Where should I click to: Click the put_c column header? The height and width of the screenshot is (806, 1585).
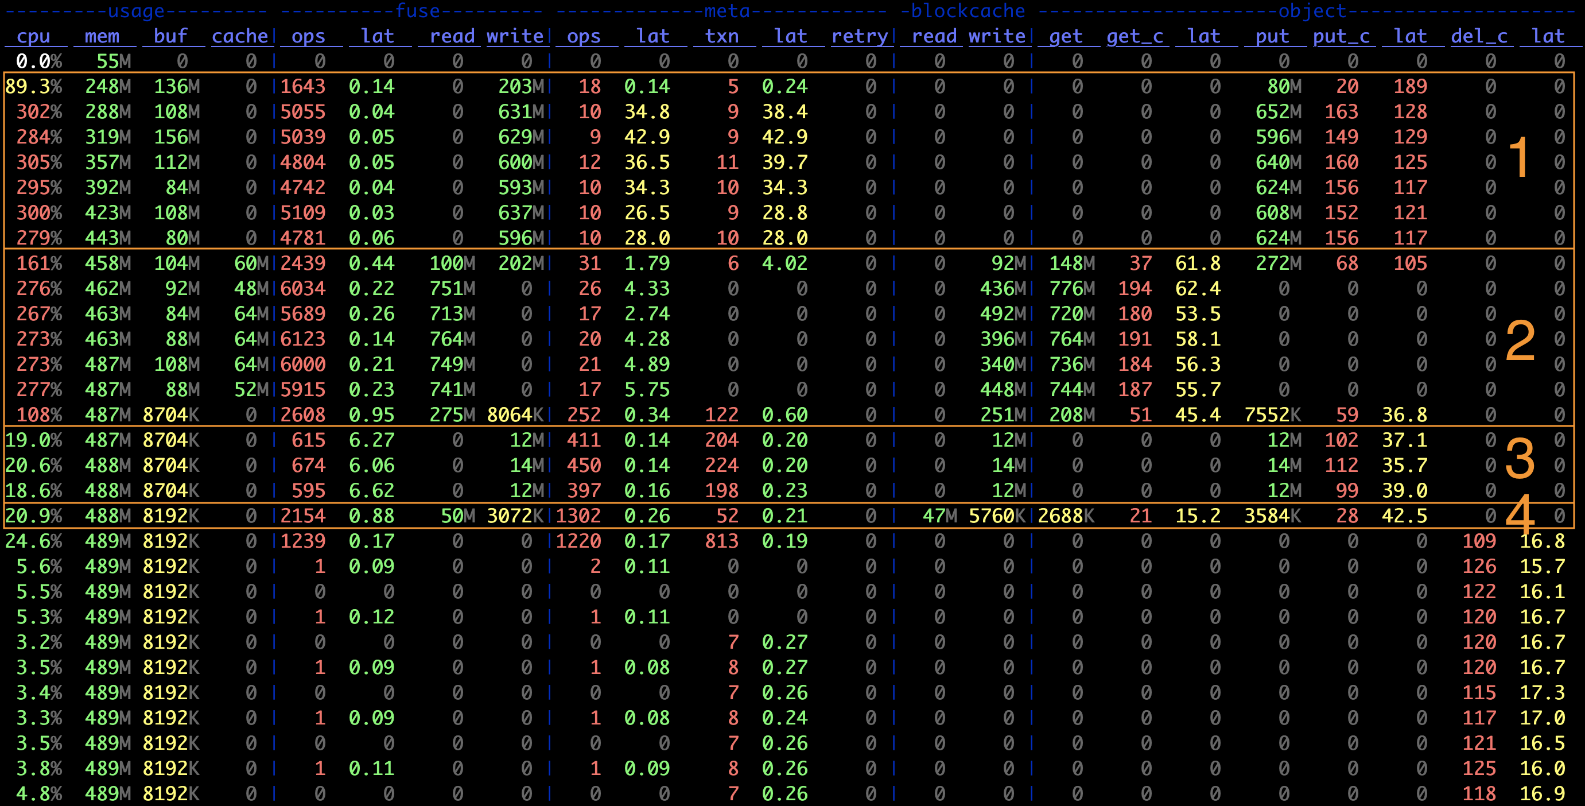point(1341,37)
